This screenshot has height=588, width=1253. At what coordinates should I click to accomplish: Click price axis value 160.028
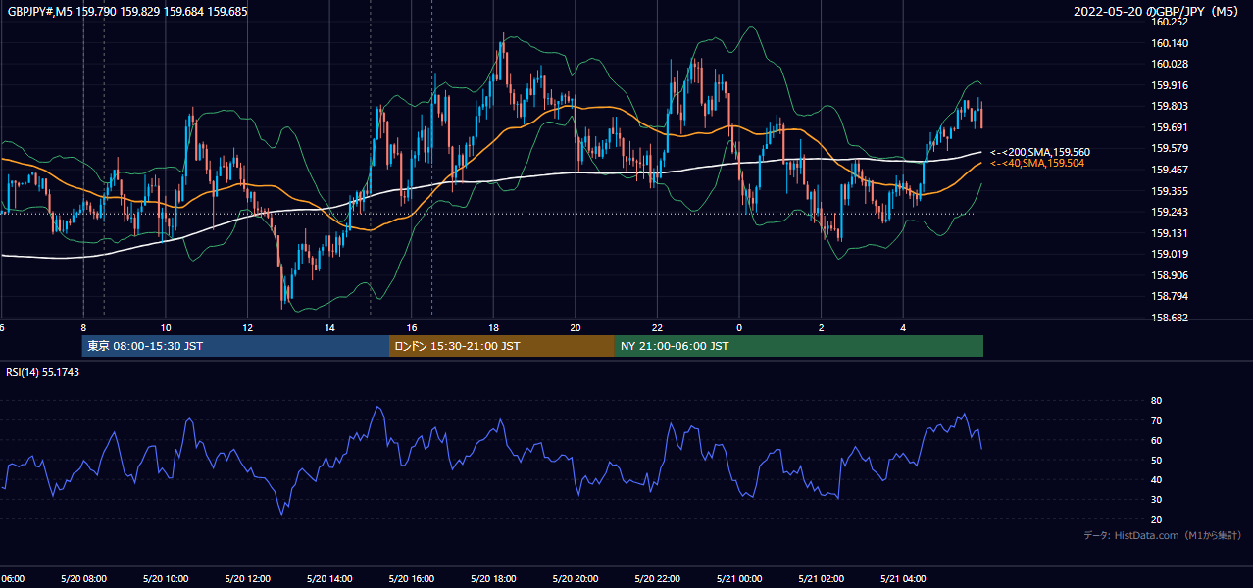1170,64
